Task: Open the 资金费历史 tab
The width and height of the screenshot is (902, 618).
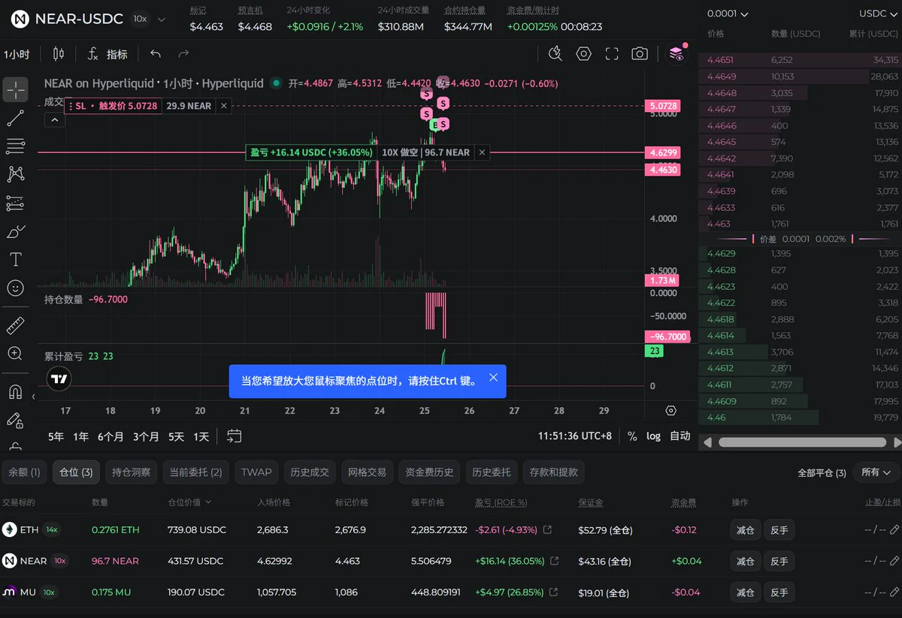Action: click(429, 472)
